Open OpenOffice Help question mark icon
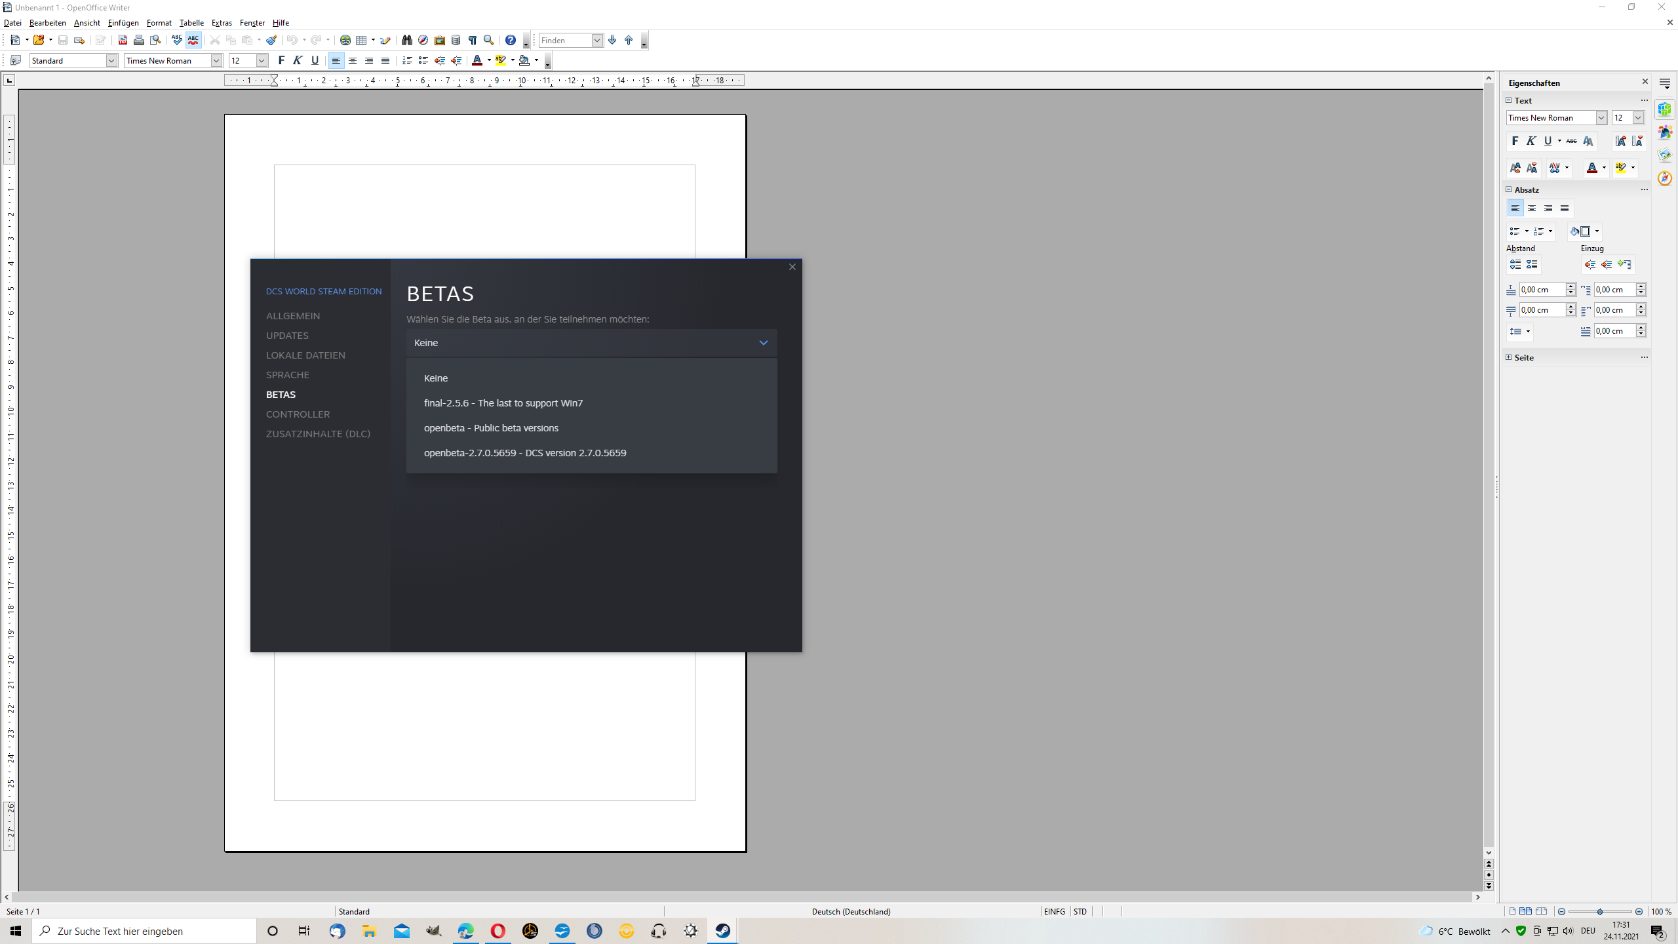The width and height of the screenshot is (1678, 944). pyautogui.click(x=511, y=40)
